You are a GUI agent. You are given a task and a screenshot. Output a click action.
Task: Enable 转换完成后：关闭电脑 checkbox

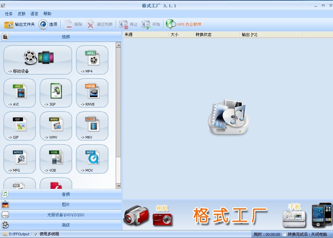coord(284,234)
